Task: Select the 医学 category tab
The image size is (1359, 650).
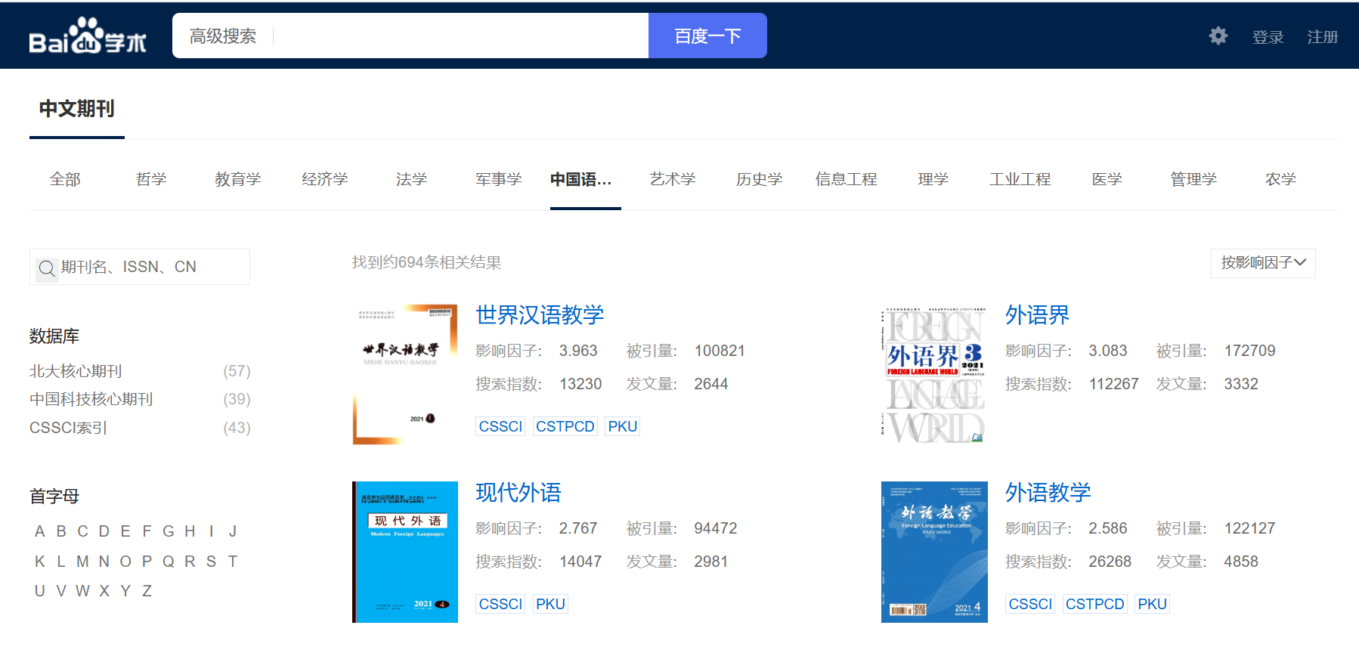Action: point(1107,179)
